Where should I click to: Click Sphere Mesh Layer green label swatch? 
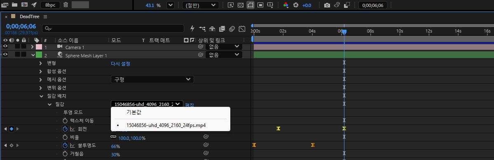tap(39, 55)
